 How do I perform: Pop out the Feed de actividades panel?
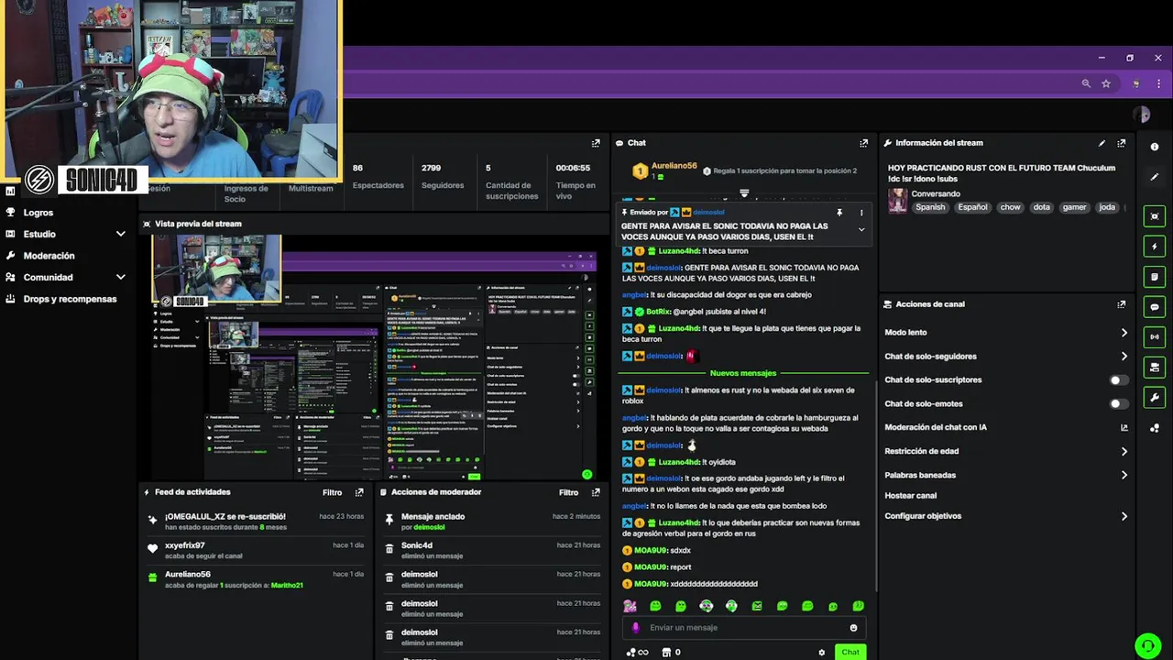click(359, 492)
